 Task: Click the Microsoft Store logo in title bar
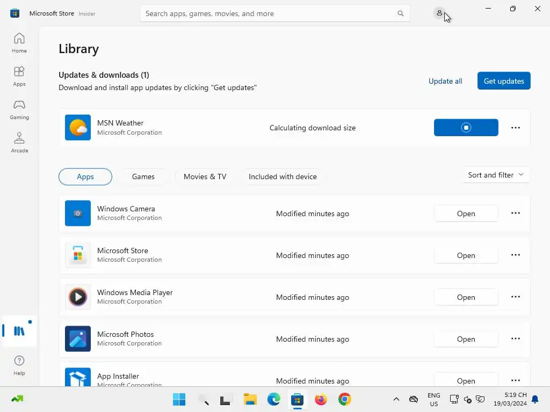[15, 13]
